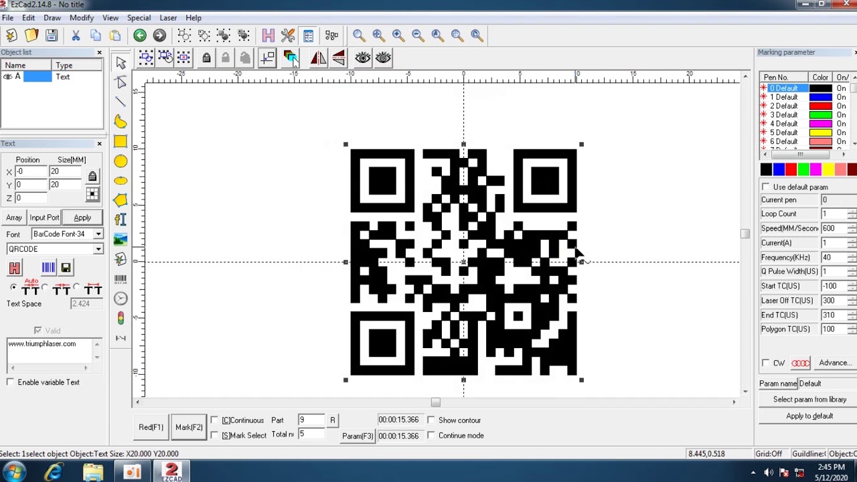Insert a vector file with tool below bitmap

pos(121,259)
